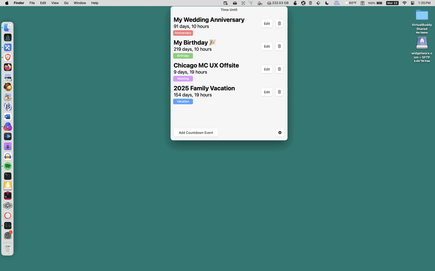This screenshot has height=271, width=435.
Task: Open BBEdit from the dock
Action: coord(8,107)
